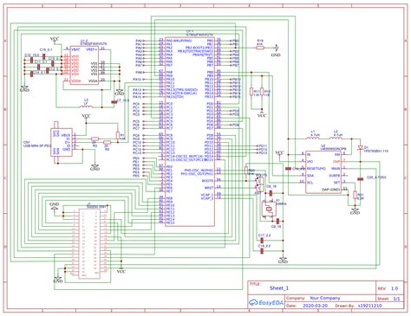Click the OVP pin label on U2
The height and width of the screenshot is (316, 411).
[336, 162]
